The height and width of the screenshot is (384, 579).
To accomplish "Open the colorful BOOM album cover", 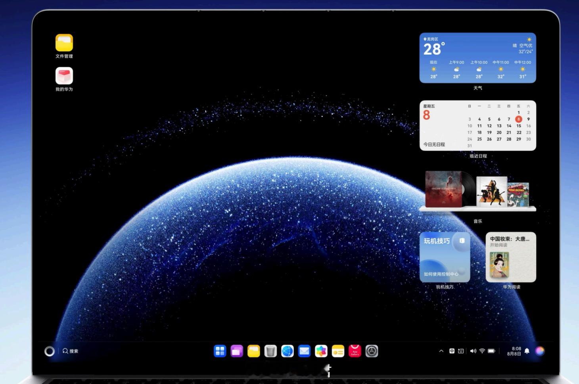I will [x=519, y=194].
